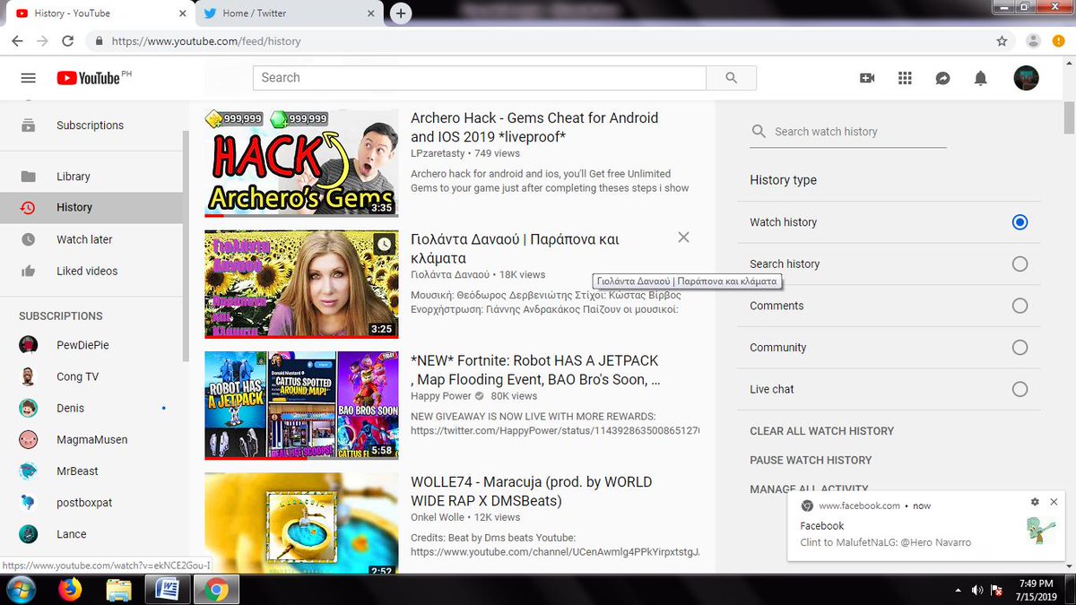Open Windows Start menu
Screen dimensions: 1076x605
pyautogui.click(x=20, y=590)
